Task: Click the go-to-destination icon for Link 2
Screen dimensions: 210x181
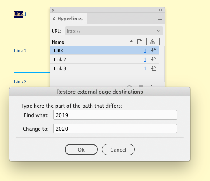Action: coord(153,59)
